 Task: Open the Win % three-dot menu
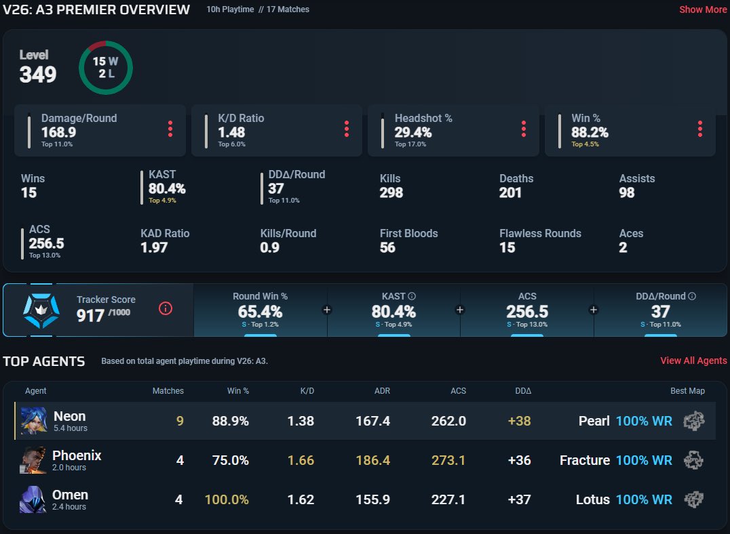coord(700,129)
